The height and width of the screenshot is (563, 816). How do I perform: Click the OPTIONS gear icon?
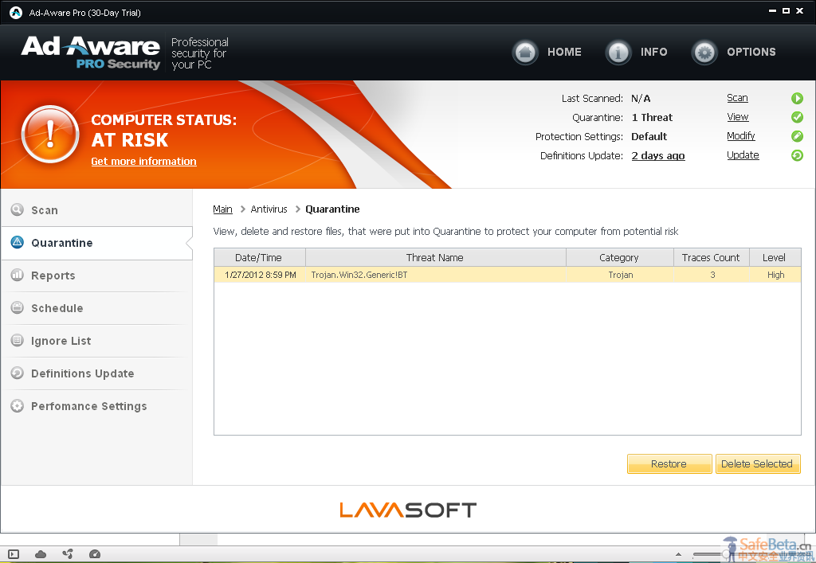point(704,52)
